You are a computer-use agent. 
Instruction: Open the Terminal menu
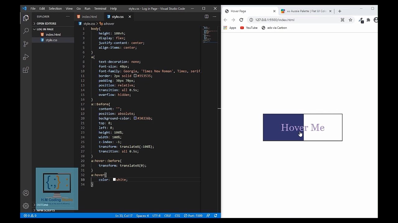coord(100,9)
